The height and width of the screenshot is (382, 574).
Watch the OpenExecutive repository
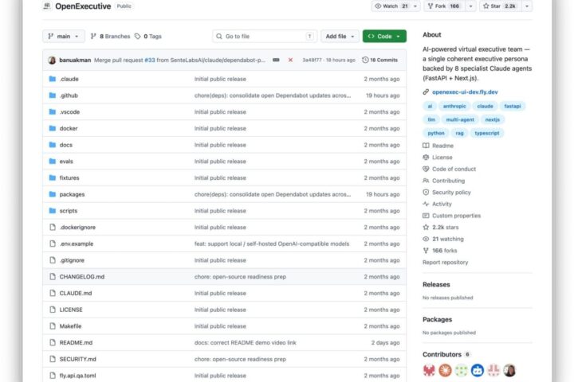391,6
